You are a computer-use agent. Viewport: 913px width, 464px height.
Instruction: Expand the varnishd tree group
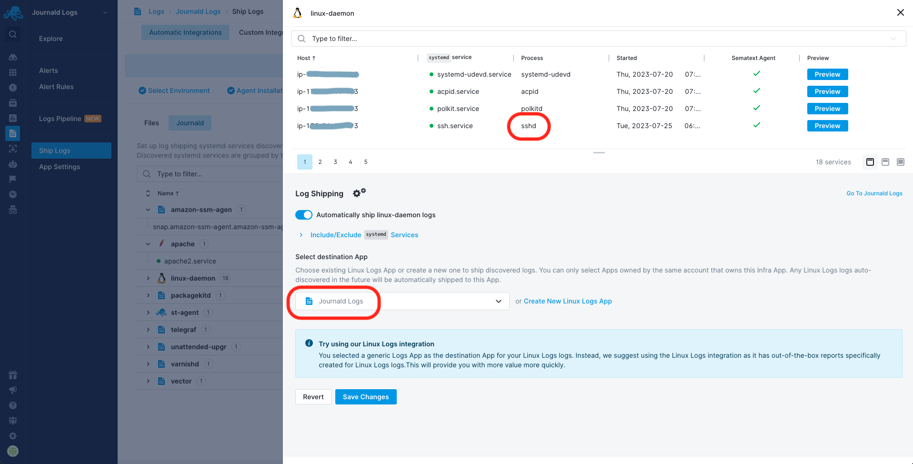148,364
